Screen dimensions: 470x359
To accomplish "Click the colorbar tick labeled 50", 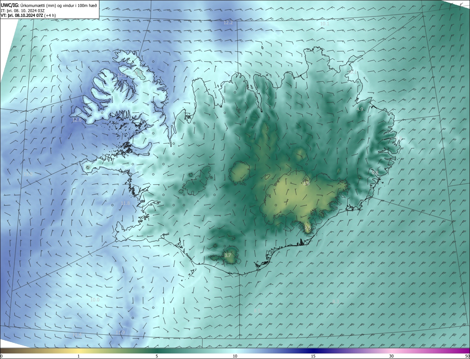I will click(x=467, y=356).
